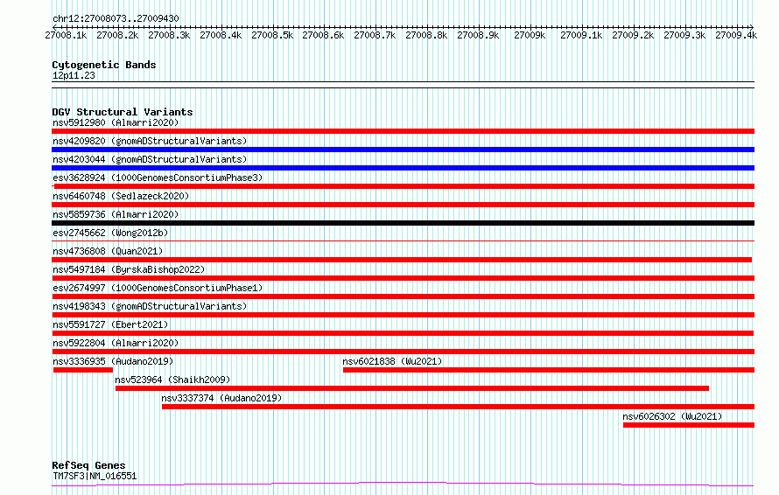The width and height of the screenshot is (779, 495).
Task: Click the 27008.1k ruler tick label
Action: [66, 35]
